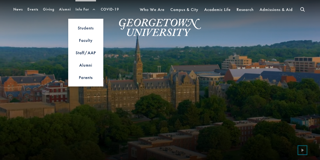Select Alumni in the Info For dropdown
The height and width of the screenshot is (160, 320).
point(86,65)
